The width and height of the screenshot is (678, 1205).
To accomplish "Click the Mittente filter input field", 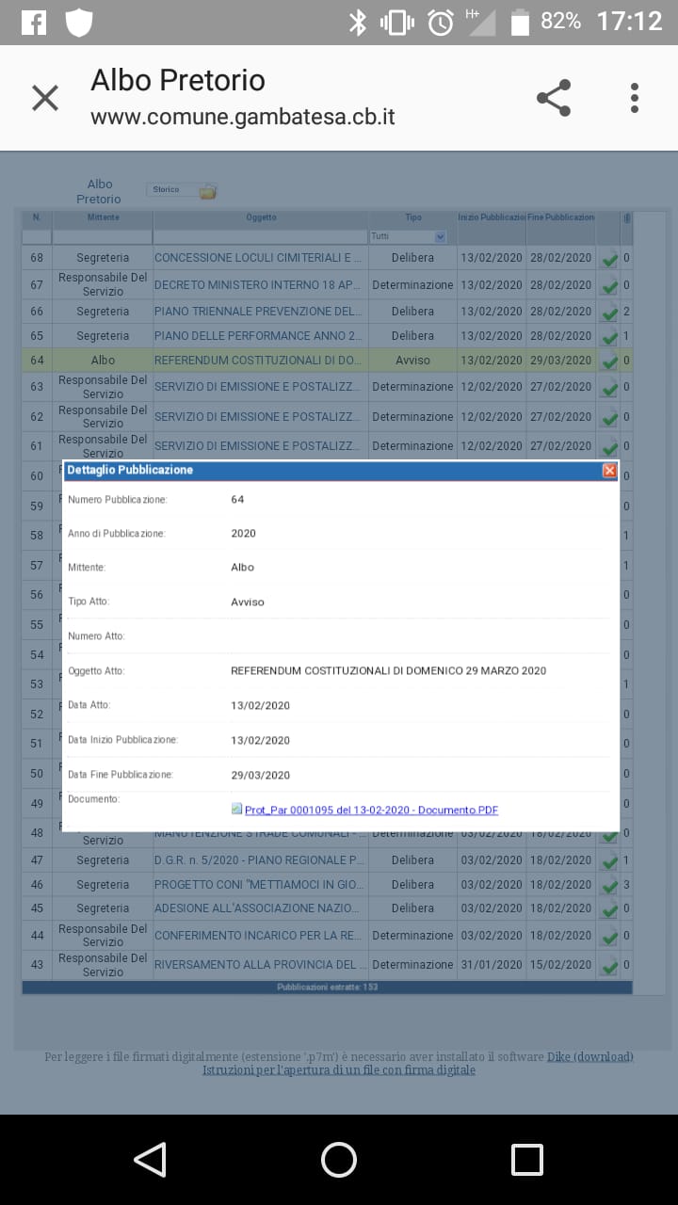I will point(103,236).
